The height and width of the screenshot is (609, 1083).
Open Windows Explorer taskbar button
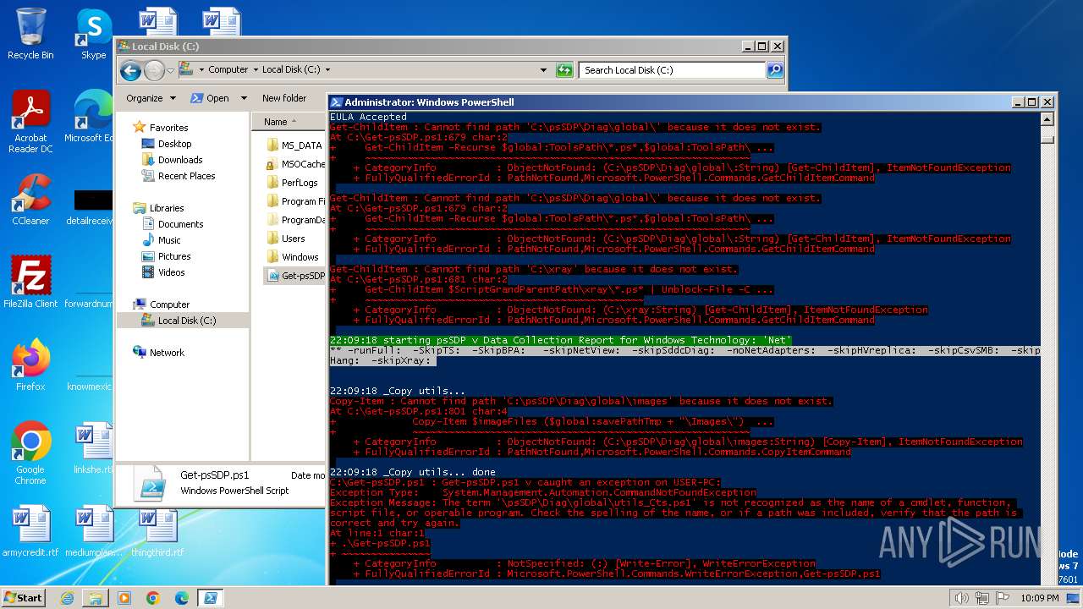(x=96, y=598)
